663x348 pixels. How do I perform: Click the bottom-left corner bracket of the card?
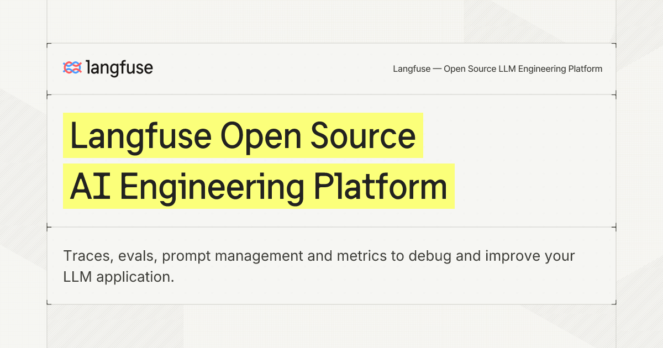(50, 301)
